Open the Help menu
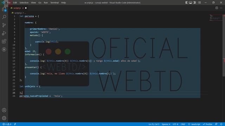225x126 pixels. point(63,2)
